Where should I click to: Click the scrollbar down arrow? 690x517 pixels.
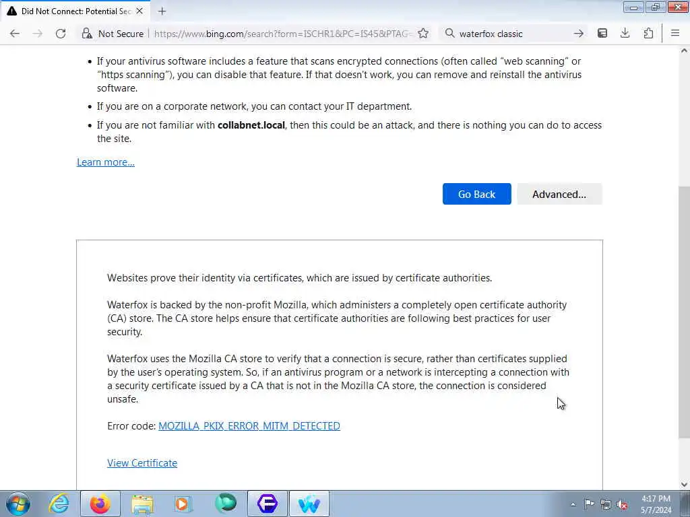click(684, 485)
